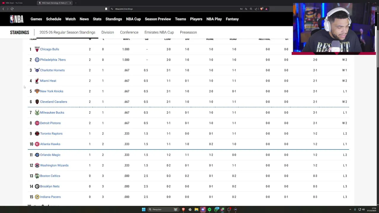This screenshot has height=213, width=379.
Task: Launch Brave browser from the taskbar
Action: [x=183, y=209]
